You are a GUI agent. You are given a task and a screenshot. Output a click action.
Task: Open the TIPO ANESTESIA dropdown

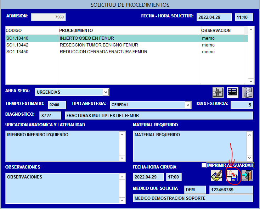(x=188, y=105)
